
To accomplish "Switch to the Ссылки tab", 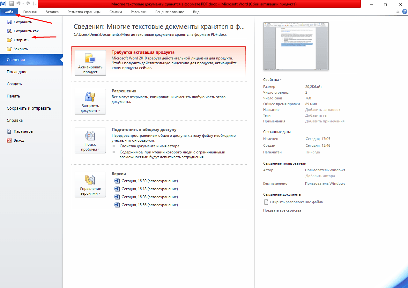I will pyautogui.click(x=115, y=12).
